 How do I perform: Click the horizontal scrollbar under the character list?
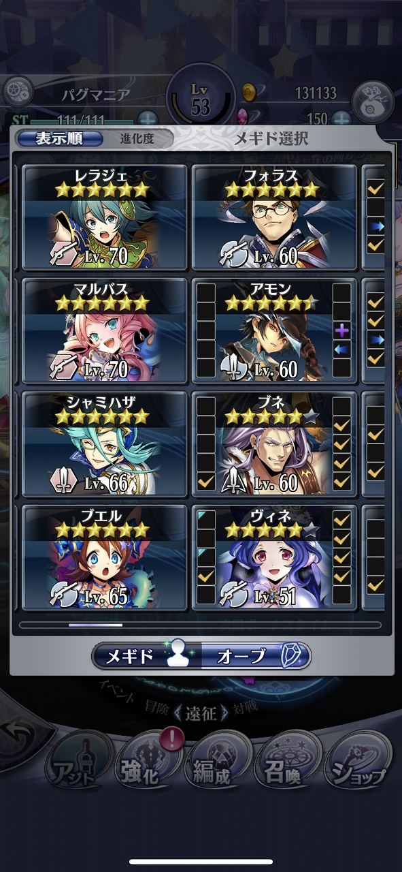coord(201,625)
